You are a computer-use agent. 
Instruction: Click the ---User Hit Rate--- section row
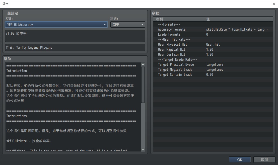[213, 39]
